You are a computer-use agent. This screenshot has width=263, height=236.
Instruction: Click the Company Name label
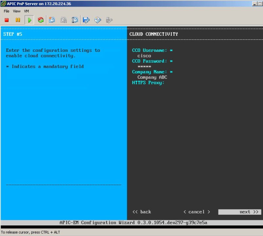pyautogui.click(x=149, y=72)
